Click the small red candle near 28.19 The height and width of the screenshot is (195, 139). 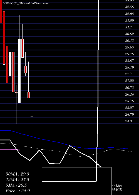tap(26, 69)
